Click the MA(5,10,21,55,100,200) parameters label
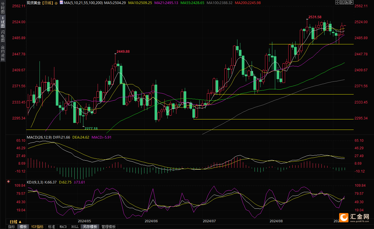Image resolution: width=374 pixels, height=229 pixels. point(83,3)
